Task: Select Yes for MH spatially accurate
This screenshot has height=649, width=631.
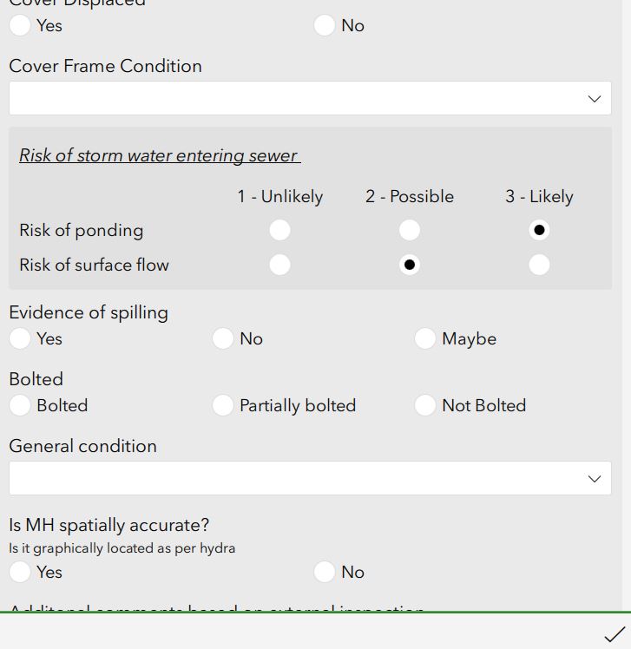Action: 20,572
